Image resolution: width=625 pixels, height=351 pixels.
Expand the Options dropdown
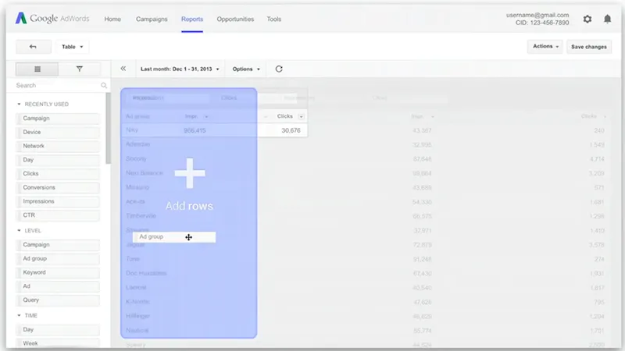click(x=246, y=69)
